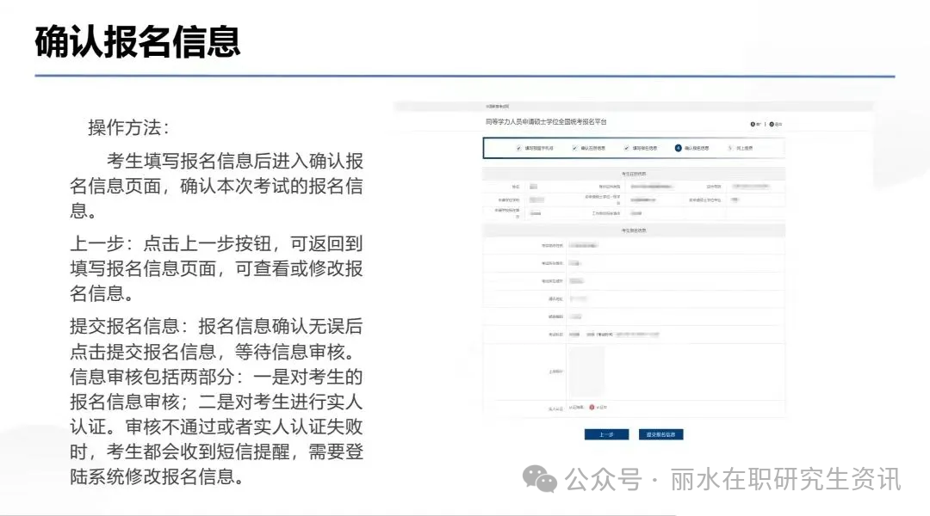Click the checkmark on the 确认五项信息 step
The width and height of the screenshot is (930, 516).
(574, 148)
